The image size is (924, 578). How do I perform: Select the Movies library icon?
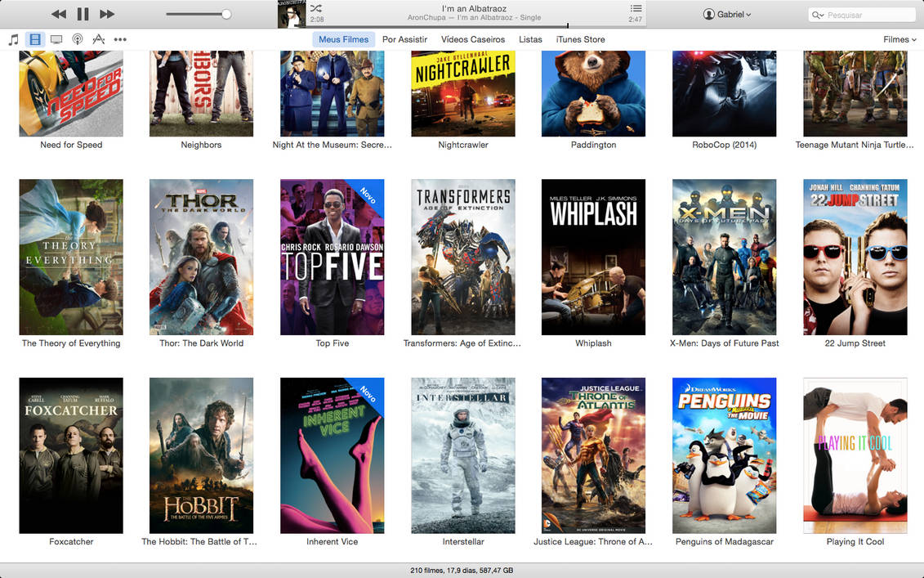pyautogui.click(x=35, y=39)
